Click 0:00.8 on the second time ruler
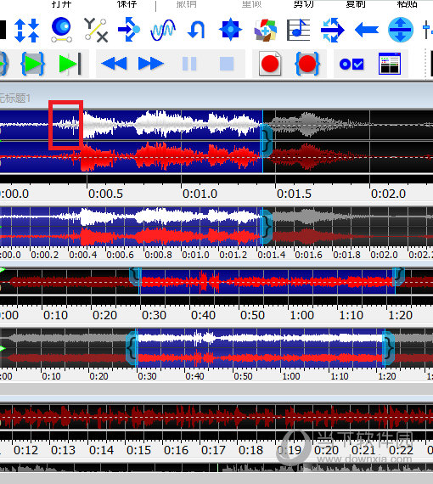The height and width of the screenshot is (484, 433). [x=158, y=255]
